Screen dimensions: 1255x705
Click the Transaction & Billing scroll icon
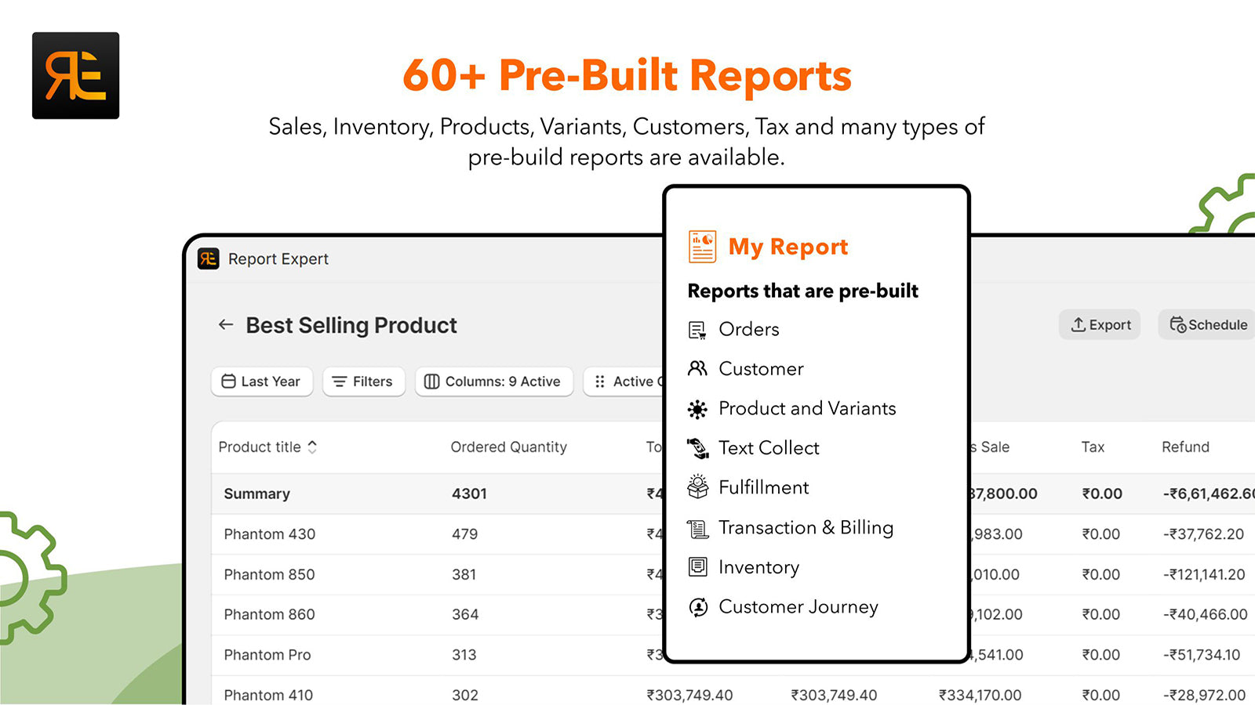698,527
